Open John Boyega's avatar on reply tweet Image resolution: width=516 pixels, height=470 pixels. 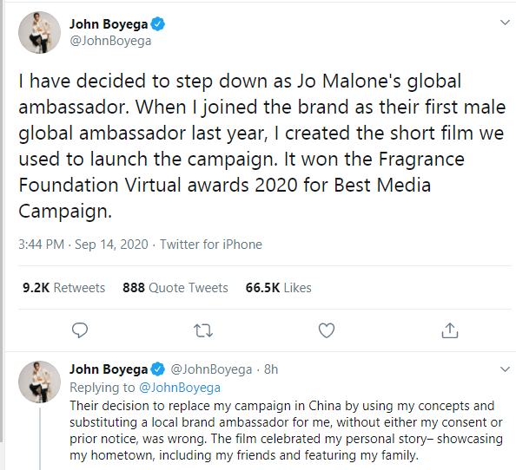pos(39,382)
